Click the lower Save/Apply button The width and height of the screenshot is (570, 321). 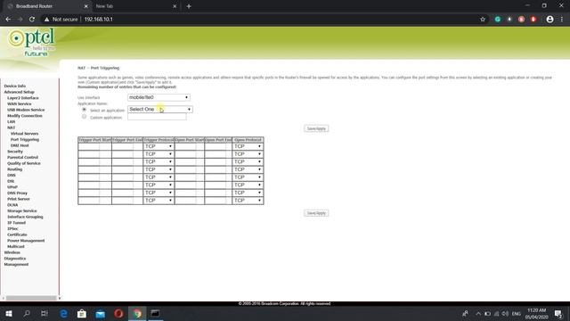click(316, 213)
